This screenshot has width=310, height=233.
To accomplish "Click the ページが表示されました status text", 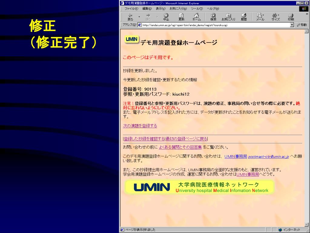I will (140, 230).
